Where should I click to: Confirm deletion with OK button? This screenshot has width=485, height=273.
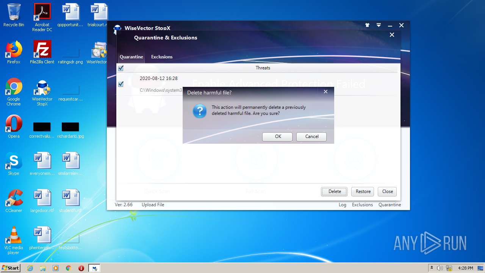pyautogui.click(x=278, y=136)
